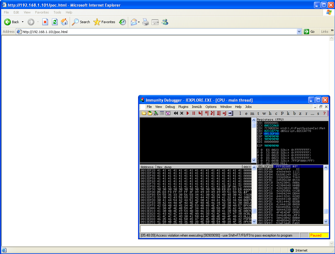Click the Mail icon in IE toolbar

point(134,22)
